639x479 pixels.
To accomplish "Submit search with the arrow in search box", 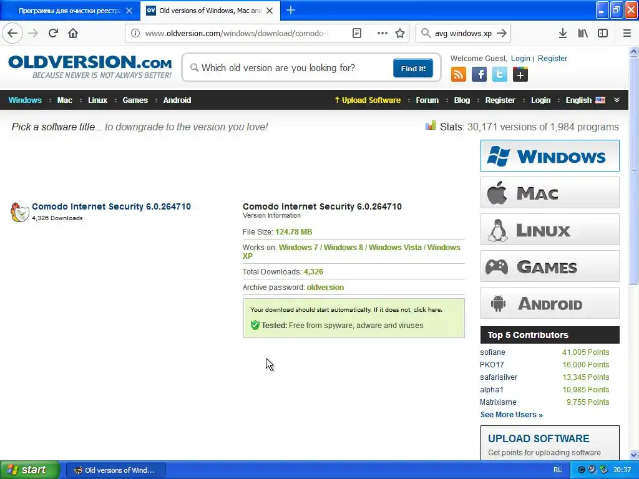I will 502,33.
